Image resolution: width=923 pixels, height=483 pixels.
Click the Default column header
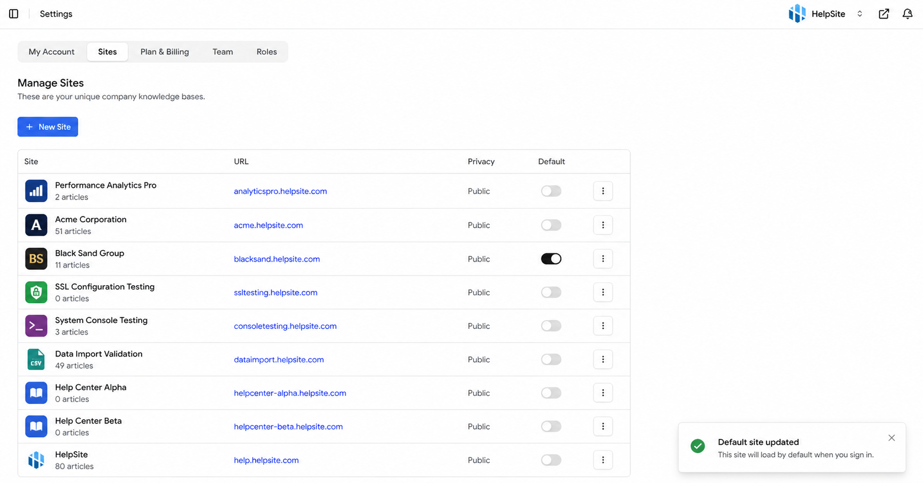coord(552,162)
